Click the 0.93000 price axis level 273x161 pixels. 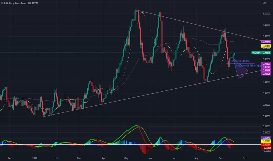[266, 93]
